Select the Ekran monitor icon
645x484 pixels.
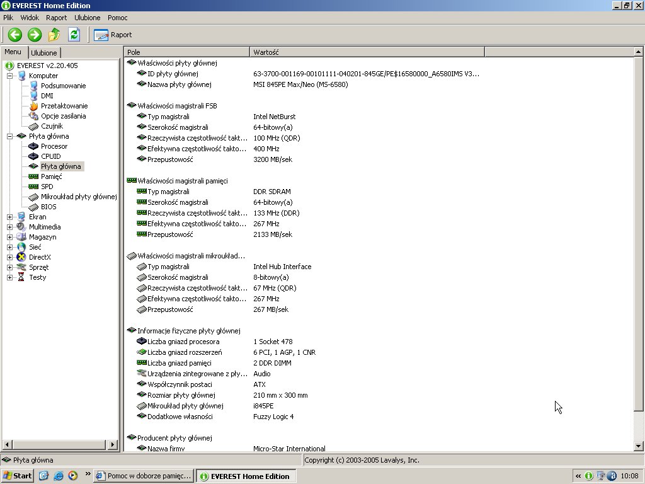(21, 217)
